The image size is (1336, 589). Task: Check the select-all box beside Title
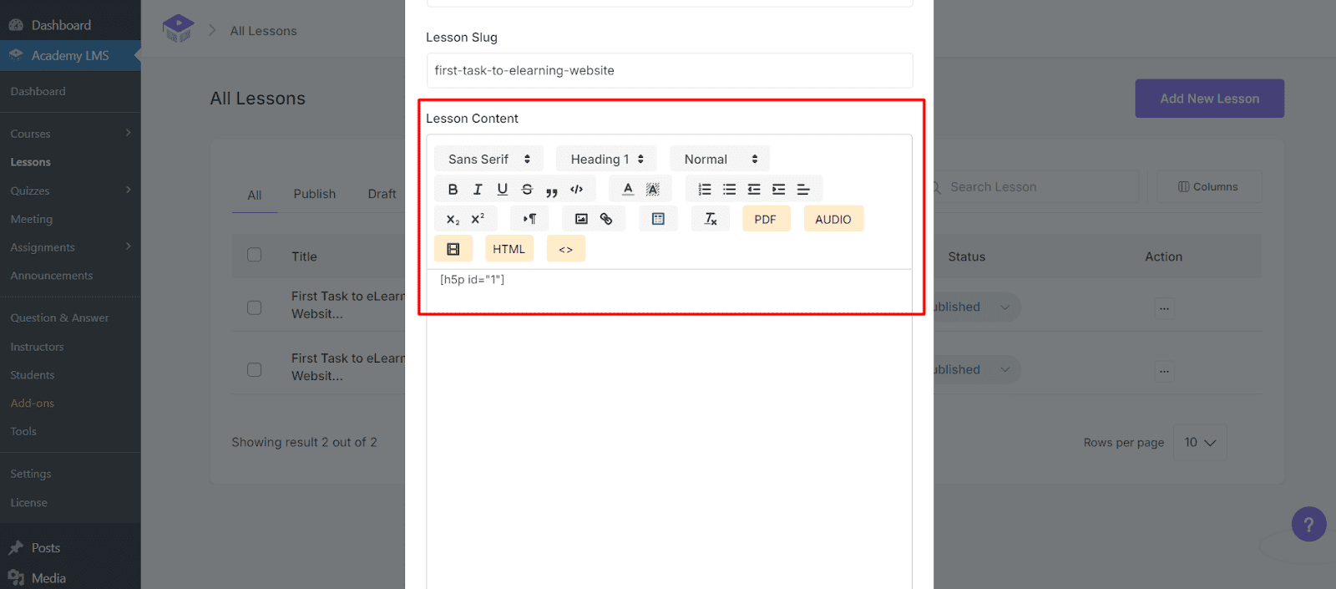click(x=255, y=255)
